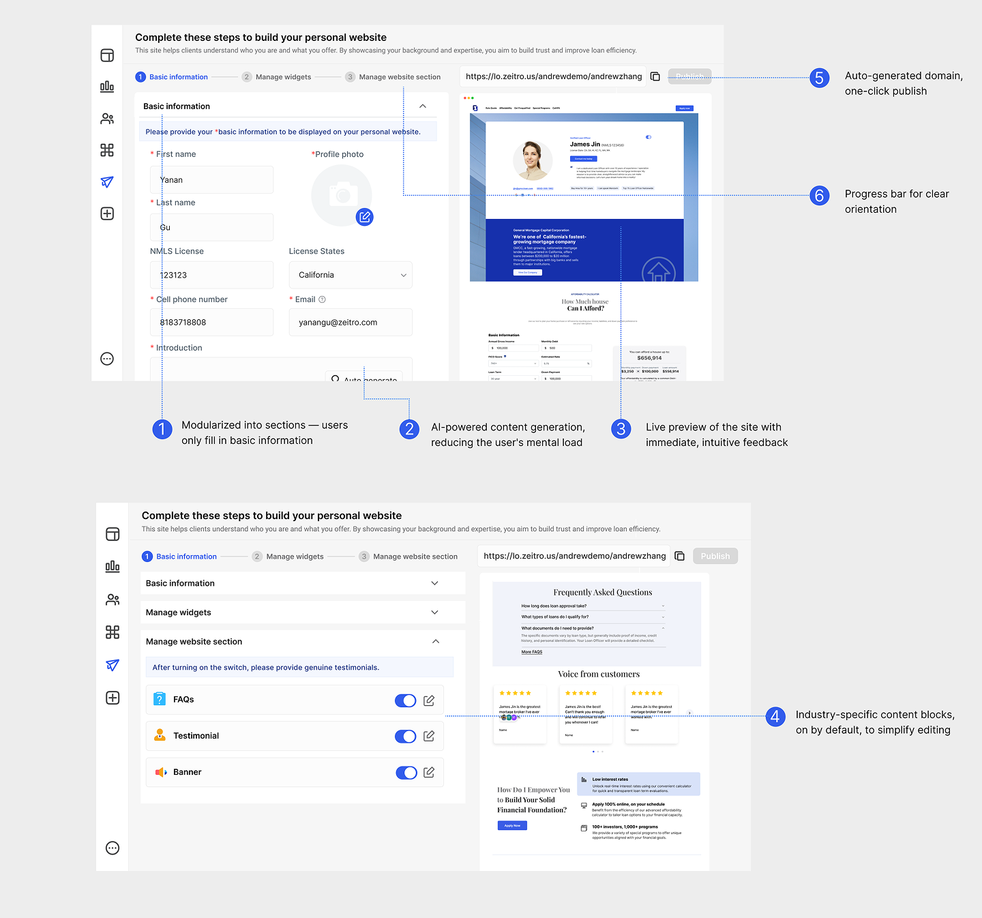Open the bar chart icon in the sidebar beside the Manage widgets row

coord(113,566)
